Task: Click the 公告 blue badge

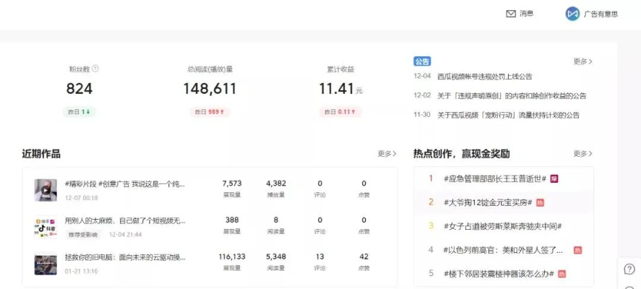Action: [422, 61]
